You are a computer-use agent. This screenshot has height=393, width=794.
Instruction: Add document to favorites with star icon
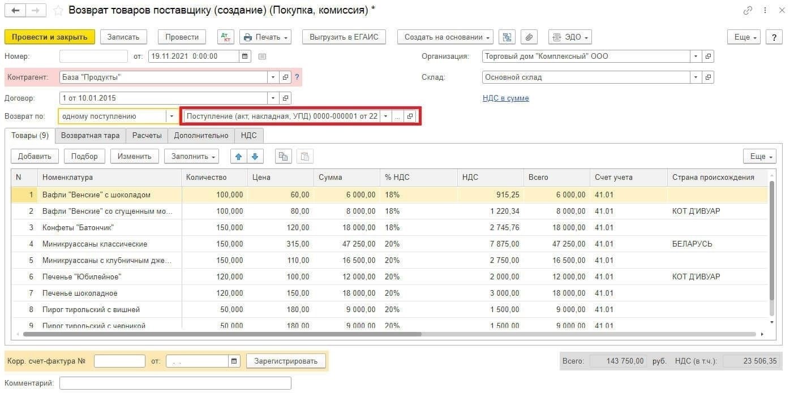click(58, 11)
